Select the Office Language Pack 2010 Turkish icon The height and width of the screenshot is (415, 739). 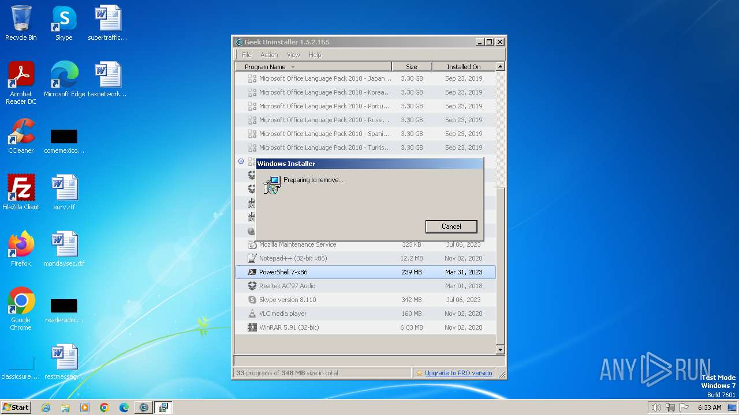[x=252, y=148]
